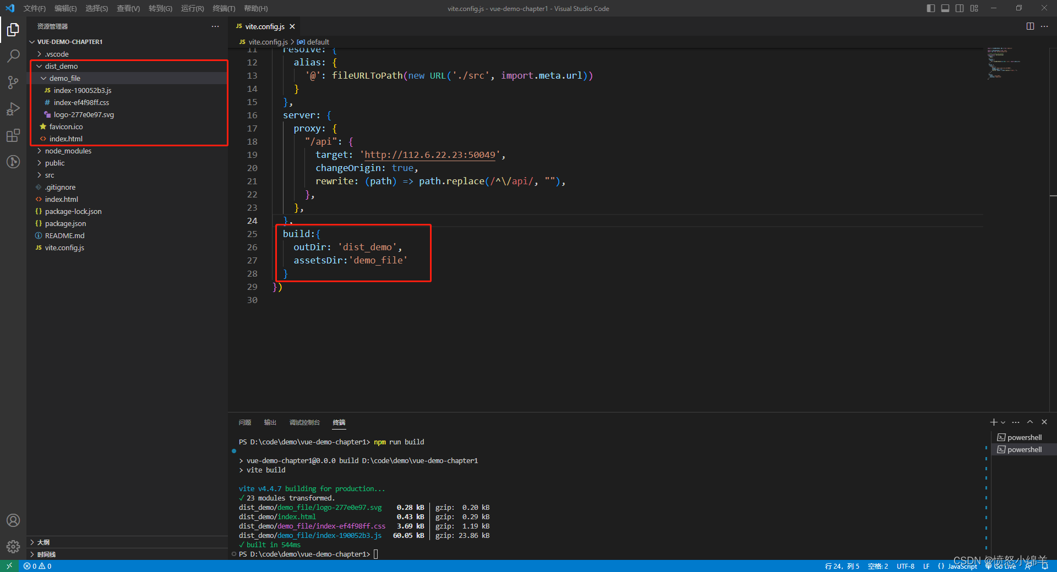Open the 终端(T) menu
The height and width of the screenshot is (572, 1057).
click(x=224, y=8)
